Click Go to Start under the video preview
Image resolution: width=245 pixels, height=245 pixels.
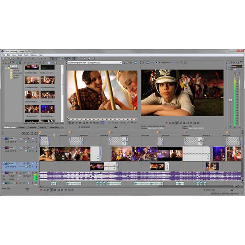click(188, 123)
